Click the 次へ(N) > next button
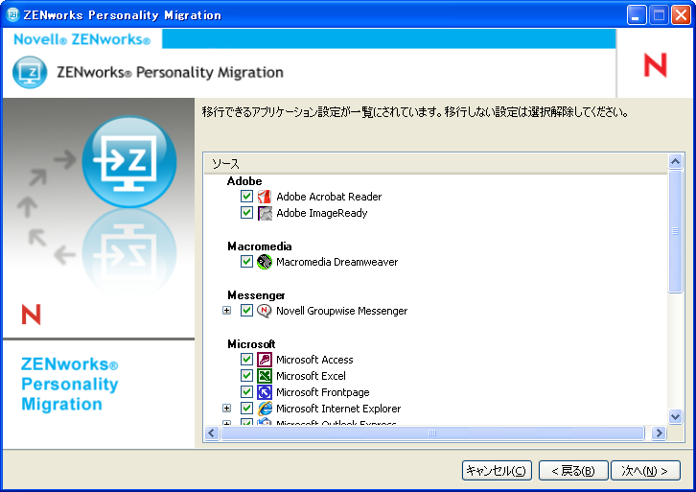This screenshot has width=696, height=492. click(645, 471)
